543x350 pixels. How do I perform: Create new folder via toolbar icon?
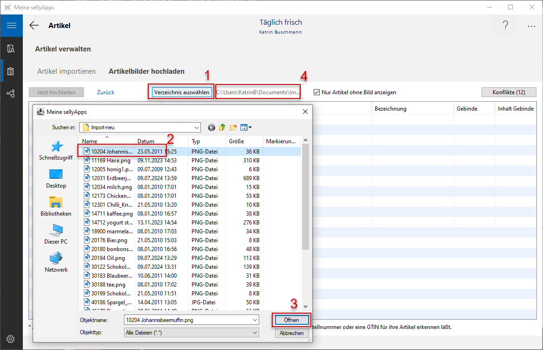click(233, 127)
